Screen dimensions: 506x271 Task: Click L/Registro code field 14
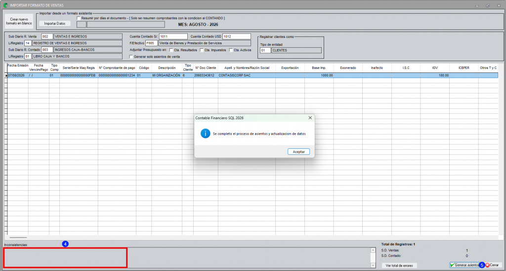(x=28, y=43)
